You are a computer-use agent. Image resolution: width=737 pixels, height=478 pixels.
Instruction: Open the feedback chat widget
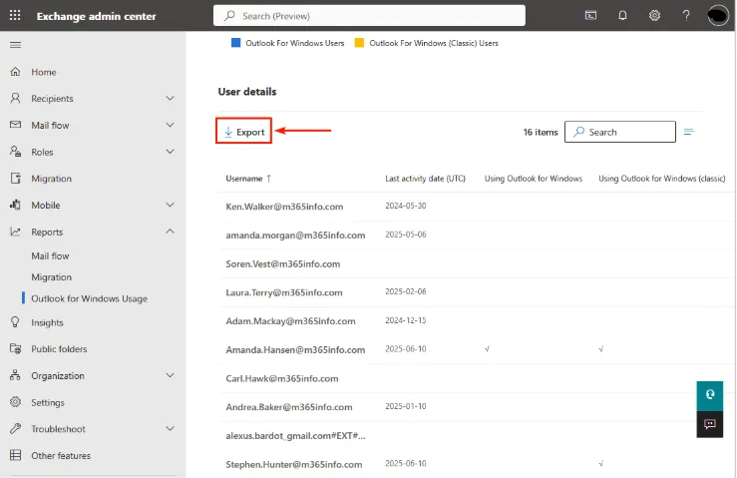pyautogui.click(x=709, y=423)
